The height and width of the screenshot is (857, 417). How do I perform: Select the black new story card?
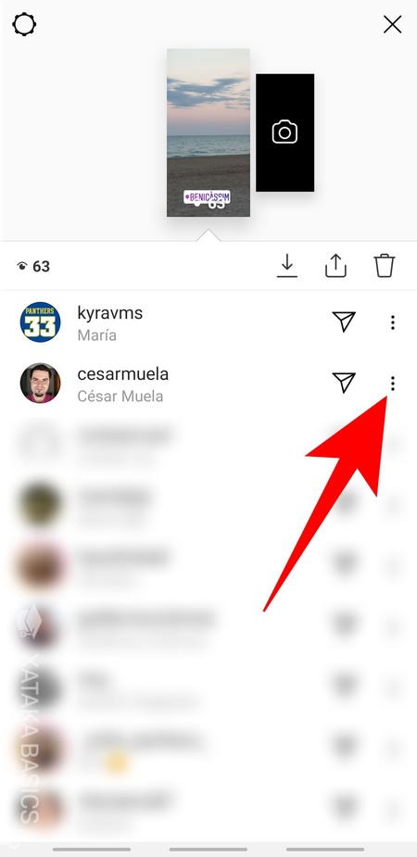coord(284,132)
